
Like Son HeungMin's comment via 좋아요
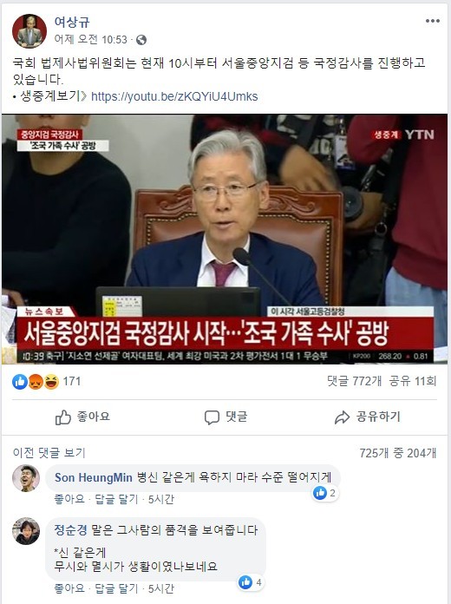69,499
